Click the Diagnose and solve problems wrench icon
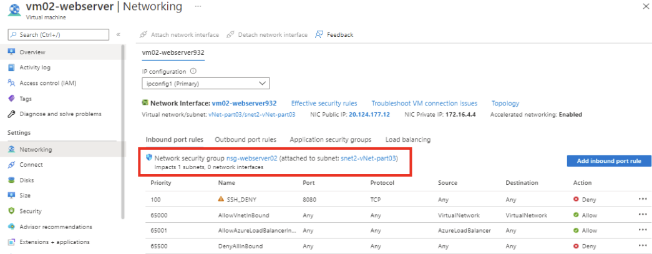This screenshot has width=652, height=254. coord(12,114)
